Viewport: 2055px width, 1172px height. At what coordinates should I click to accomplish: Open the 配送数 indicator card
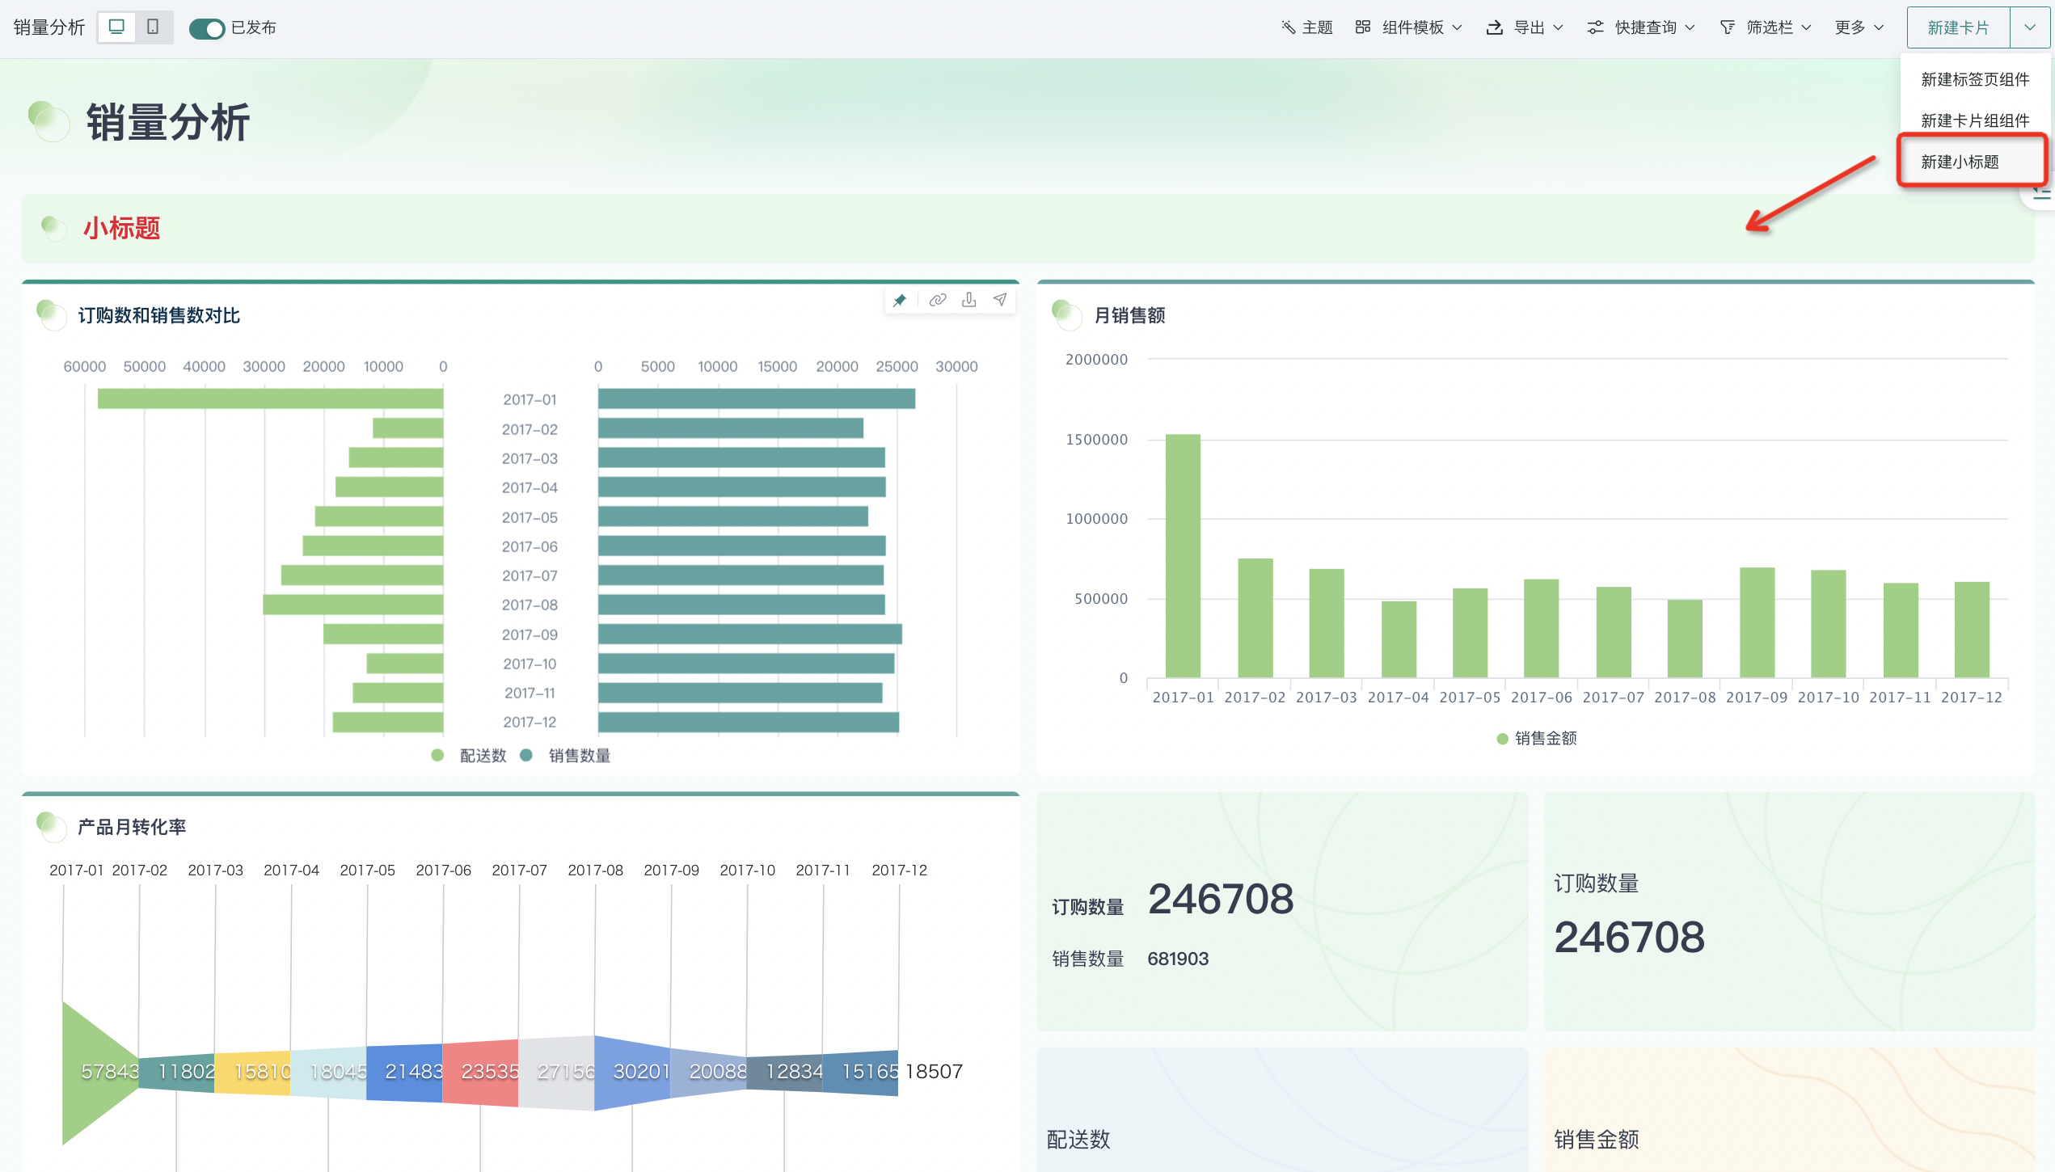(1282, 1110)
